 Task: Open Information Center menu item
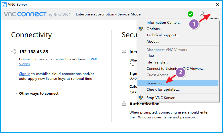click(x=178, y=22)
